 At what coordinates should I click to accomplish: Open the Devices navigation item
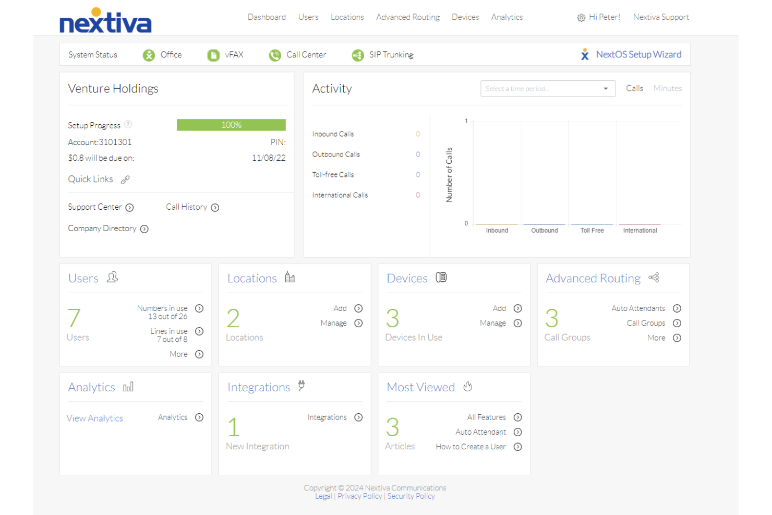click(x=465, y=17)
